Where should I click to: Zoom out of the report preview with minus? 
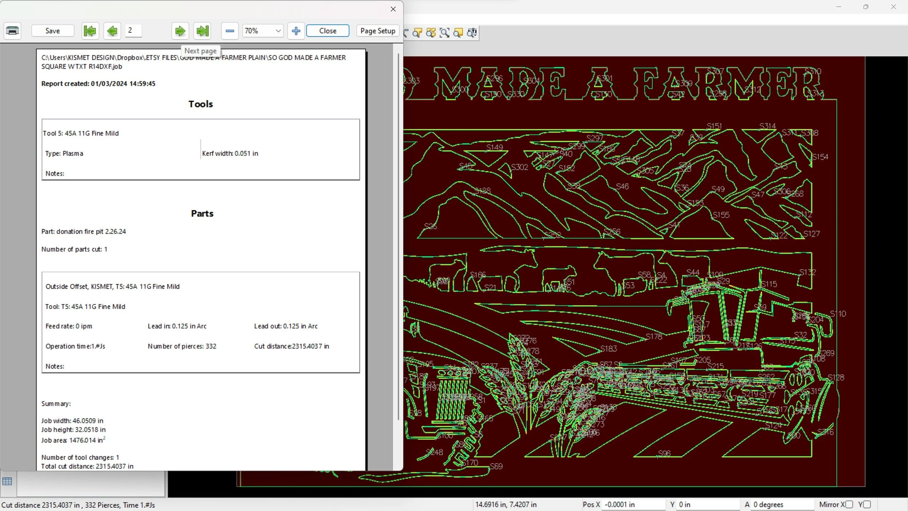click(230, 31)
